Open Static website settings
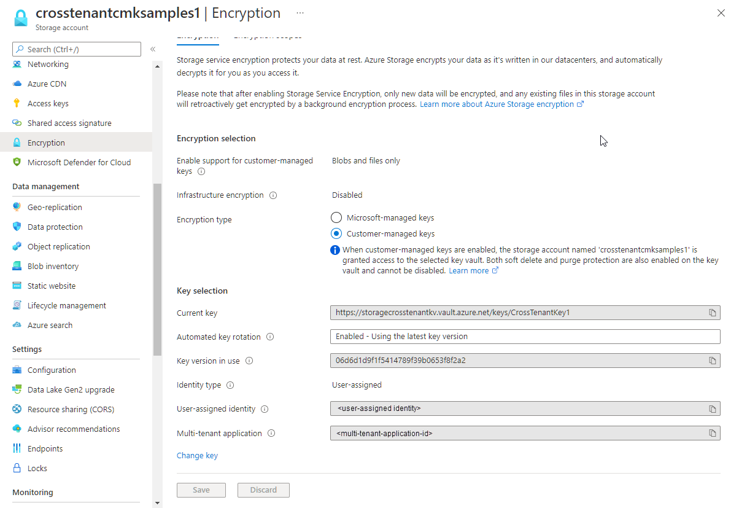The image size is (731, 508). coord(52,286)
